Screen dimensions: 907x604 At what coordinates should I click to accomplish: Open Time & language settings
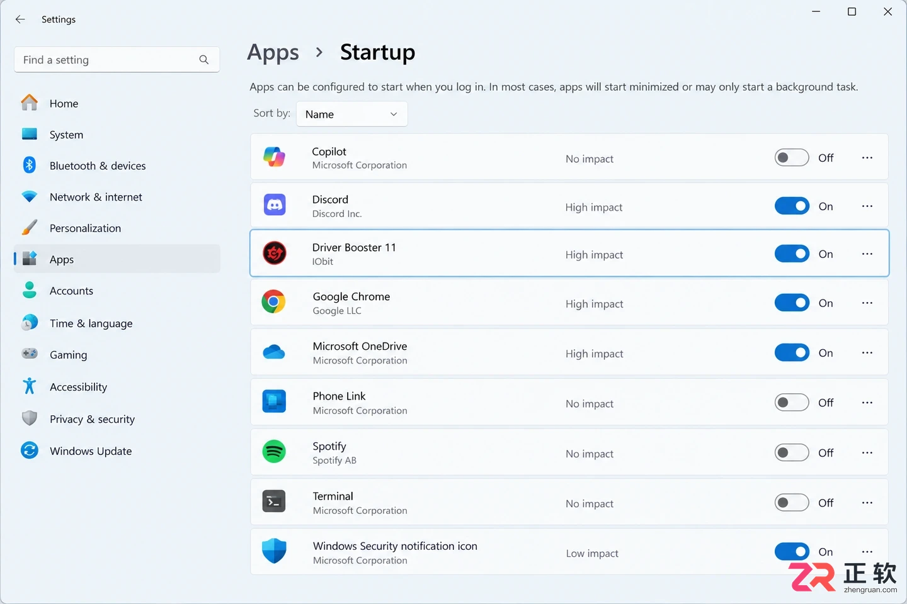click(x=117, y=323)
